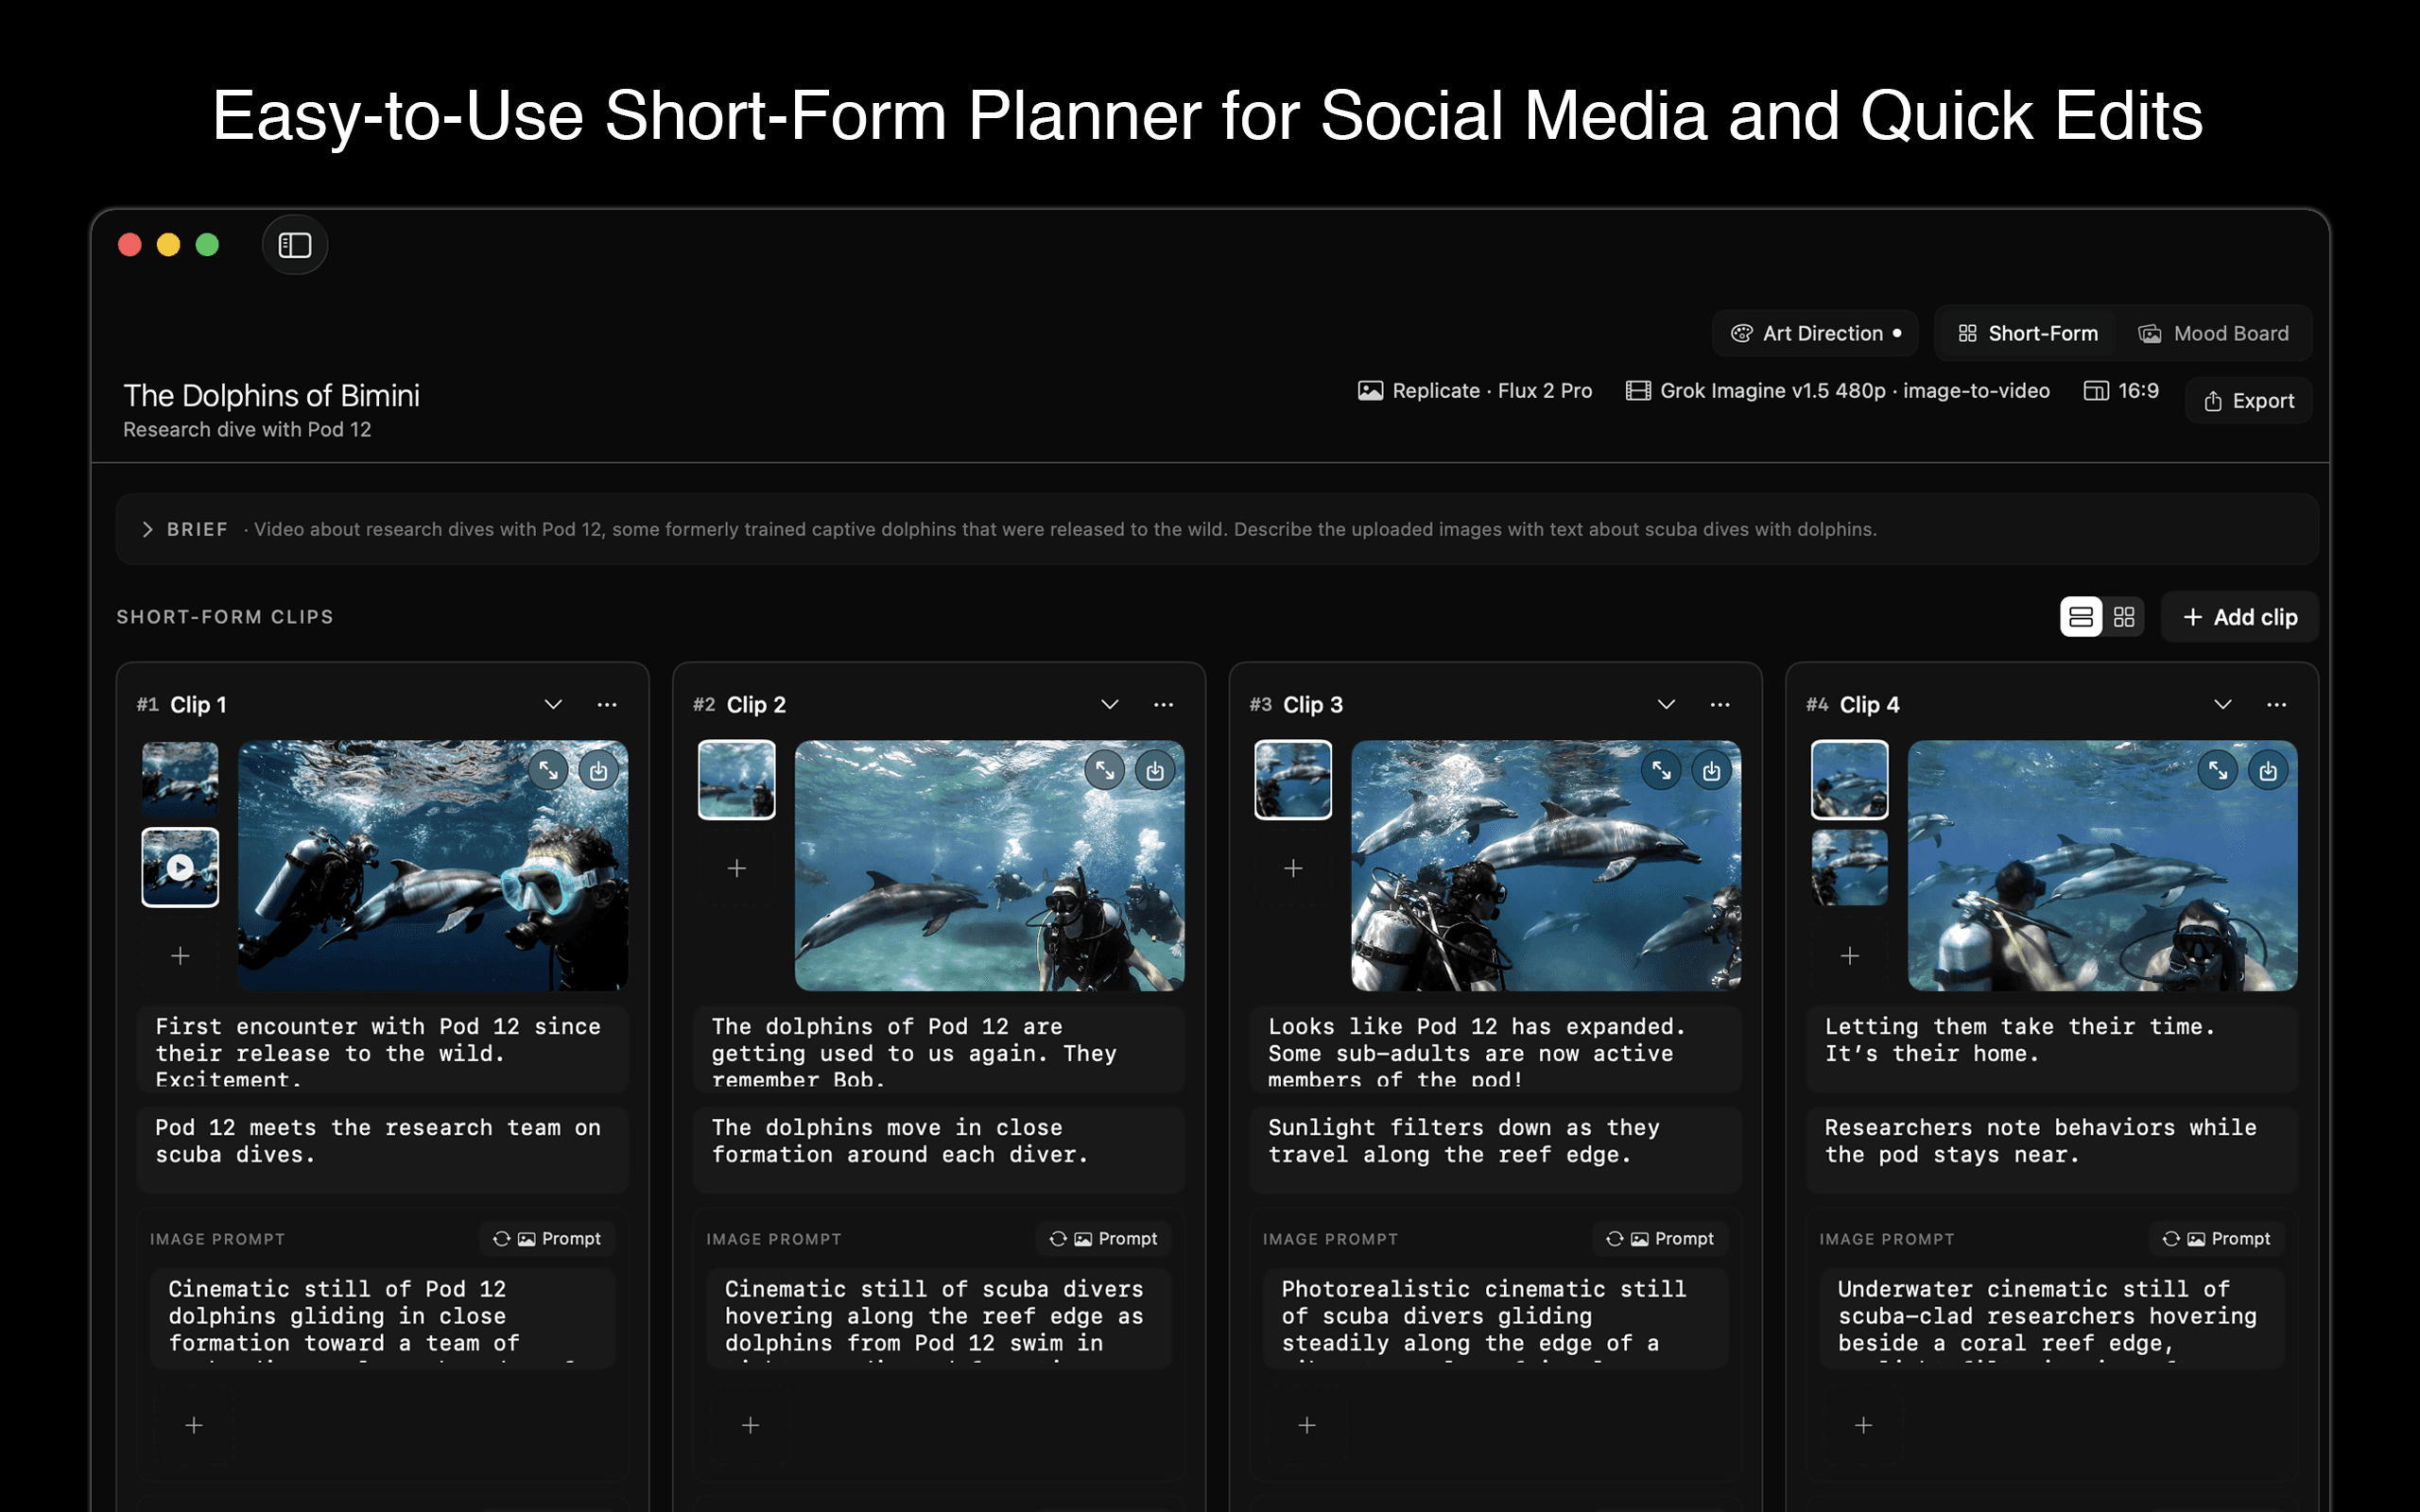Download the Clip 1 preview image
This screenshot has height=1512, width=2420.
(x=598, y=770)
